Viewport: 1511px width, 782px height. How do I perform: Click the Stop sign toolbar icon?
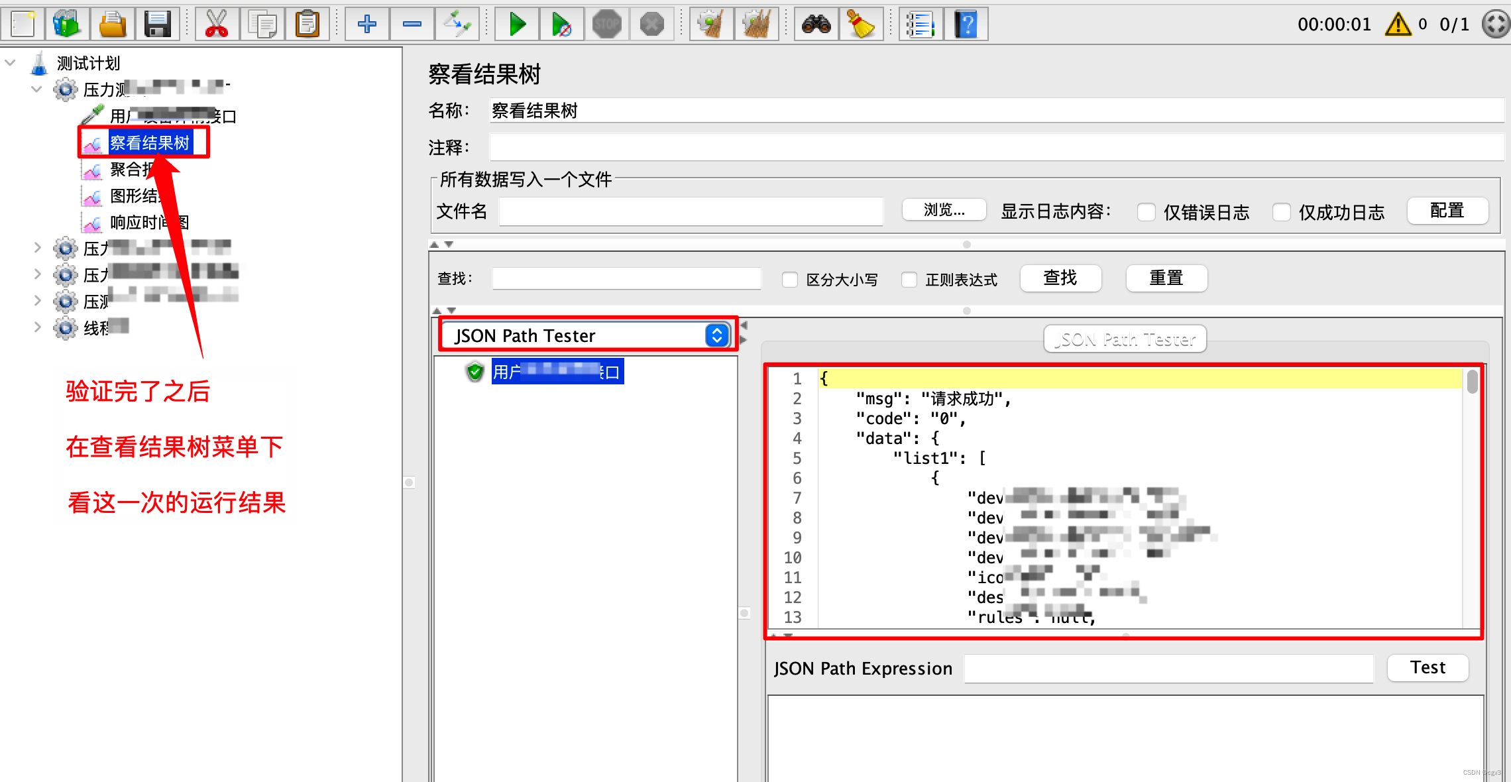[606, 25]
